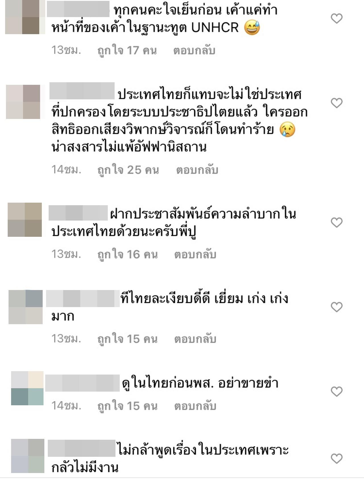Reply to the comment liked by 25 people
The image size is (364, 479).
click(x=197, y=170)
